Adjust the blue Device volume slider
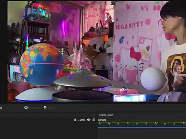Image resolution: width=186 pixels, height=139 pixels. [x=142, y=127]
